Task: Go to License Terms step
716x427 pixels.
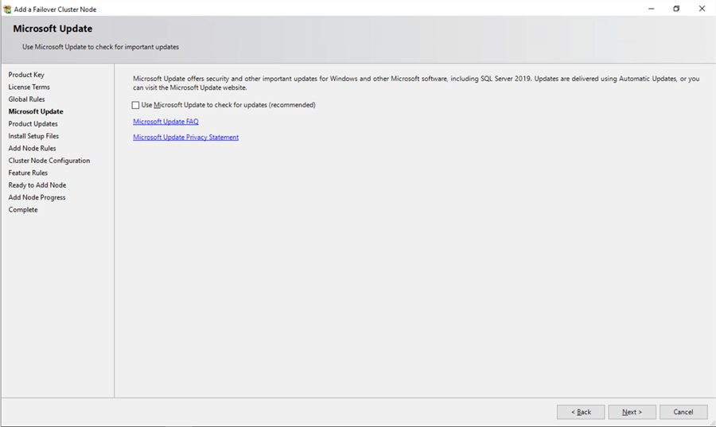Action: pyautogui.click(x=29, y=87)
